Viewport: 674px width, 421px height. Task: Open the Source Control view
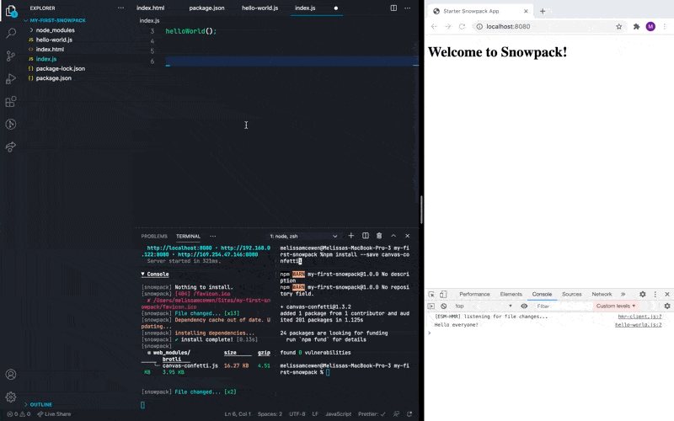[x=11, y=56]
